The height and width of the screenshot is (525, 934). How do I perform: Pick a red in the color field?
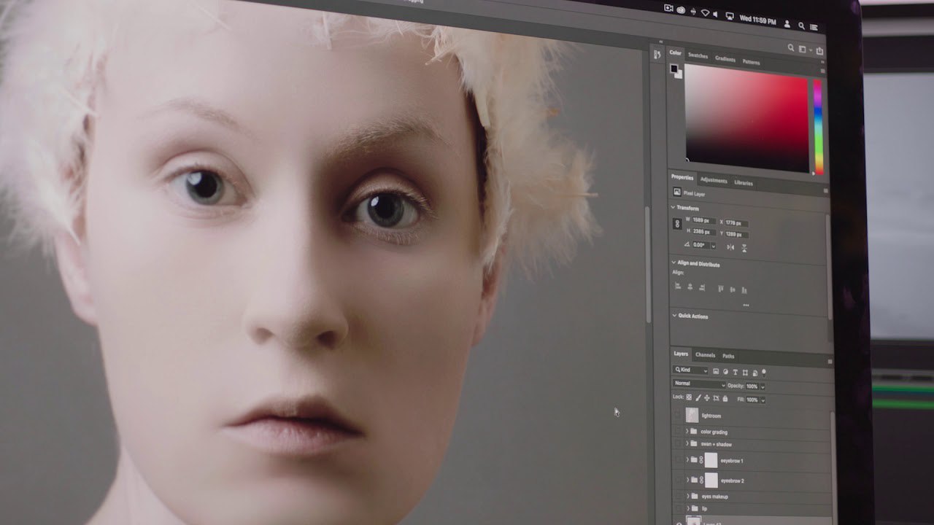[746, 117]
